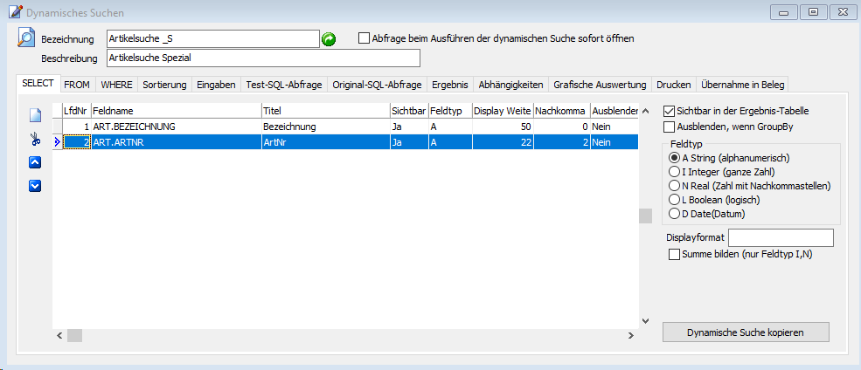
Task: Enable 'Summe bilden' checkbox
Action: (674, 254)
